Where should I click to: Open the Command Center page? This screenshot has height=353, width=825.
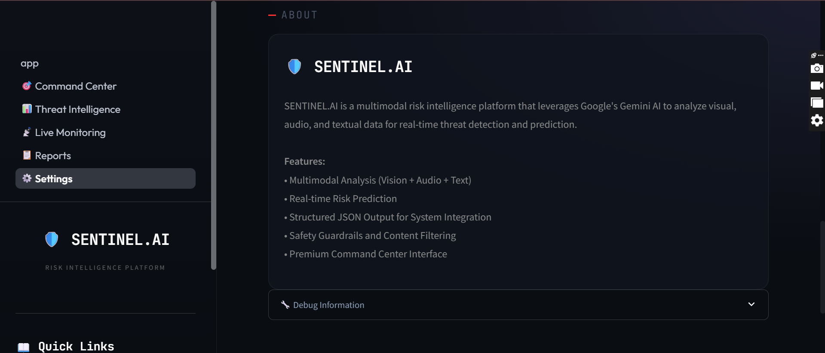point(76,86)
